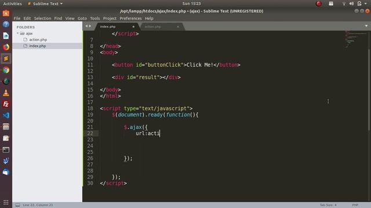Select index.php in the sidebar
The height and width of the screenshot is (208, 371).
click(37, 46)
